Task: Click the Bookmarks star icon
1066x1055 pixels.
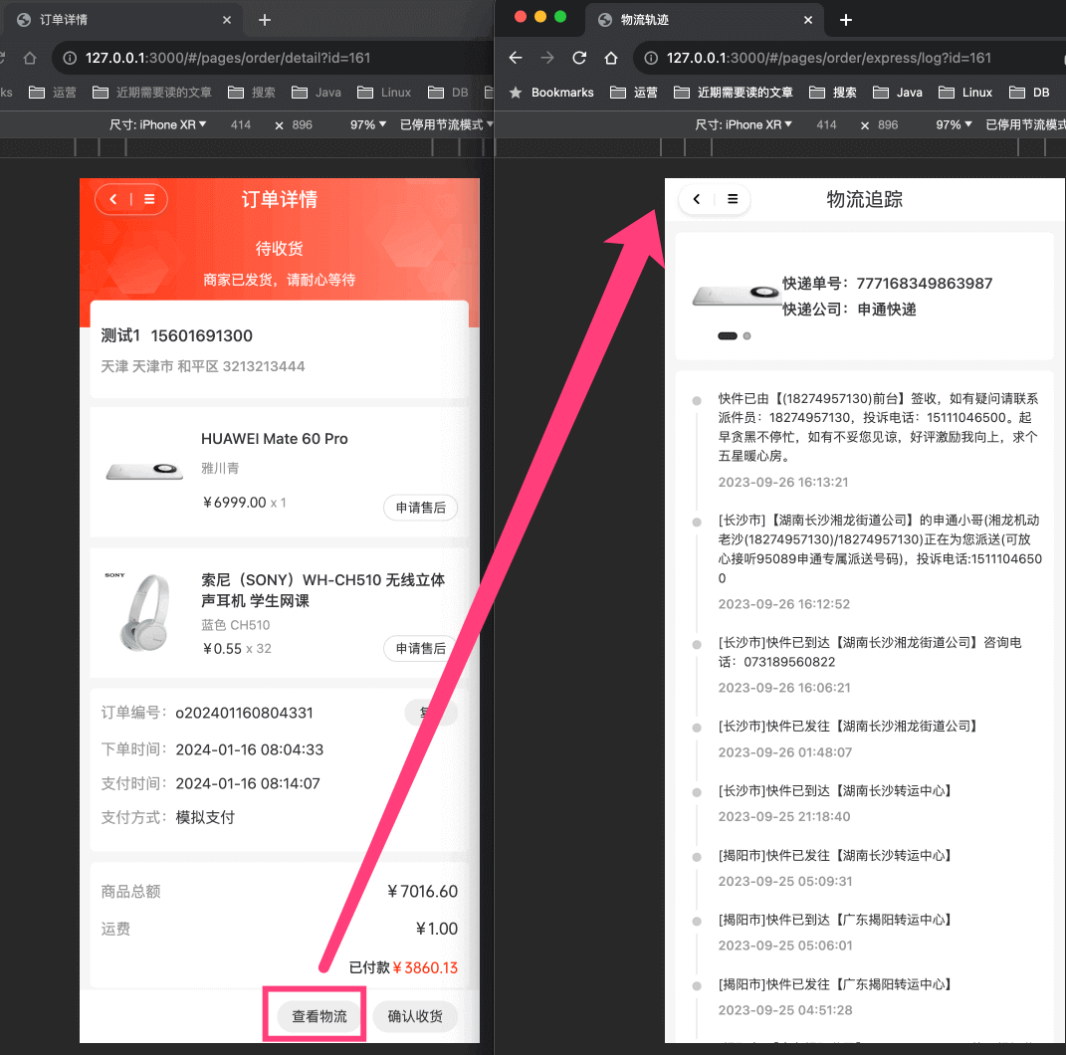Action: pos(515,92)
